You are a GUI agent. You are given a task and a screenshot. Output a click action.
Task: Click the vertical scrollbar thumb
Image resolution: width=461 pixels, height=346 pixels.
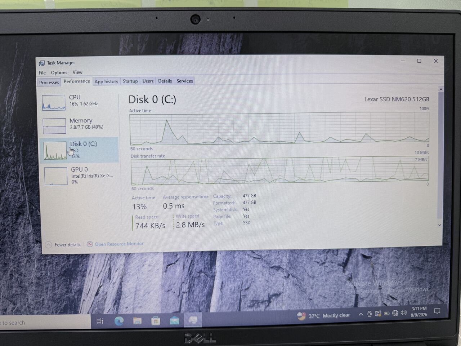[440, 155]
